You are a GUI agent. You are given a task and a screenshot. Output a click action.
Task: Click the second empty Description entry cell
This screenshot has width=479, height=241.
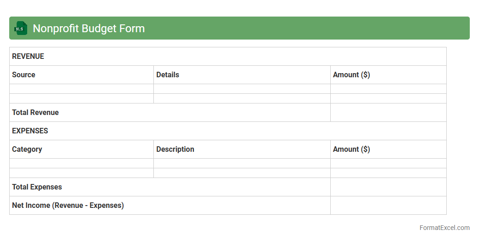241,173
